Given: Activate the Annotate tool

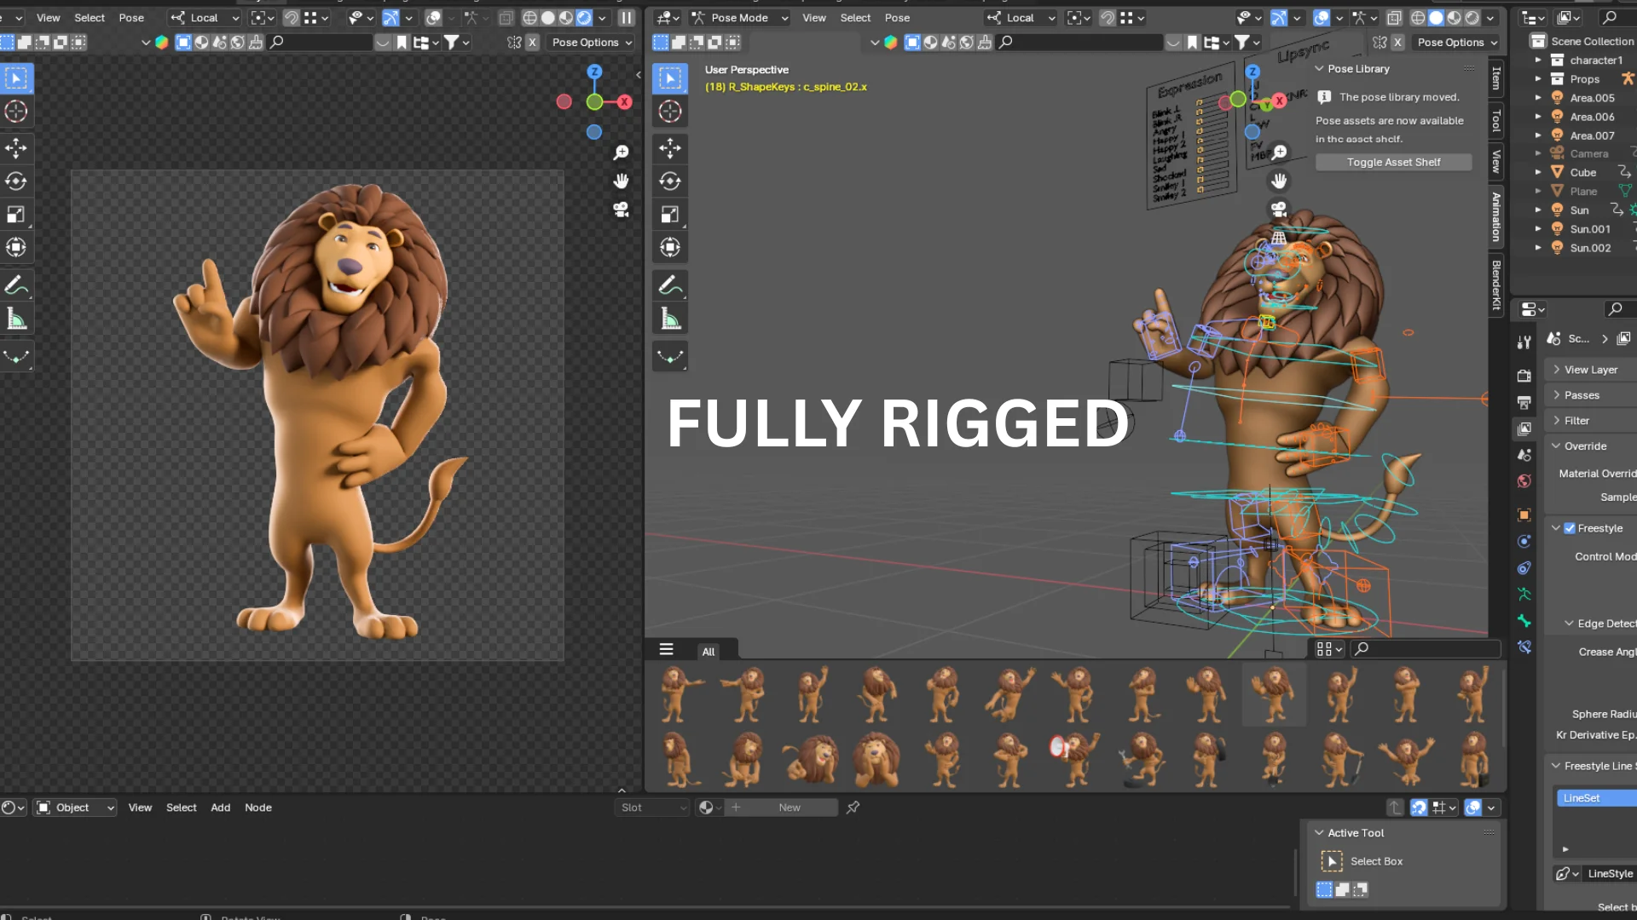Looking at the screenshot, I should (15, 285).
